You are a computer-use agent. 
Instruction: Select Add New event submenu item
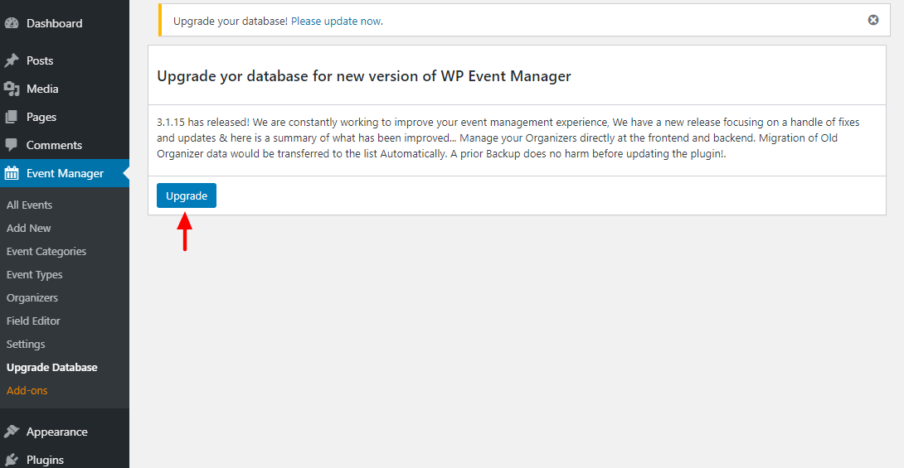[29, 228]
